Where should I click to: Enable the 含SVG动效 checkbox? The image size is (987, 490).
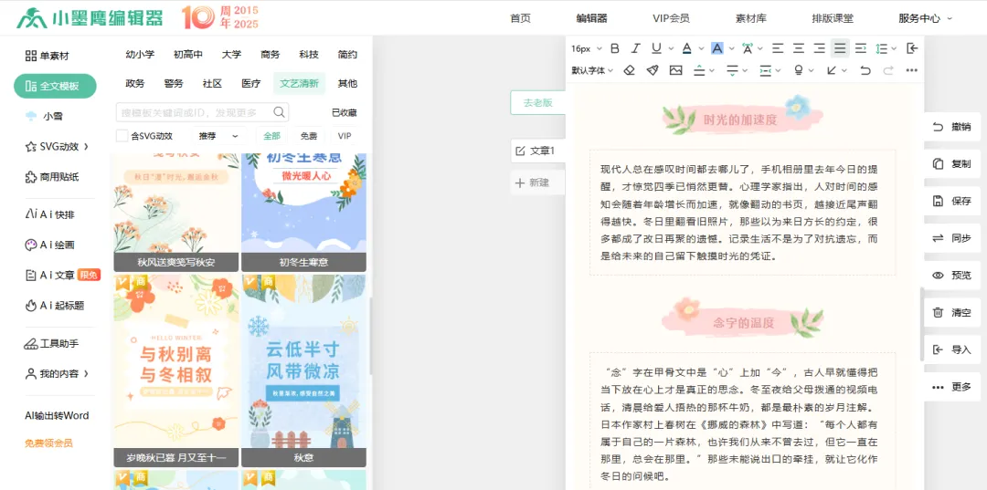(x=122, y=136)
